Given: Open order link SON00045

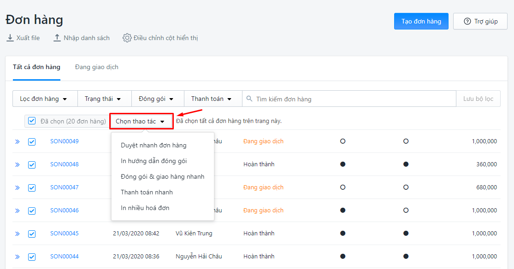Looking at the screenshot, I should pos(64,233).
